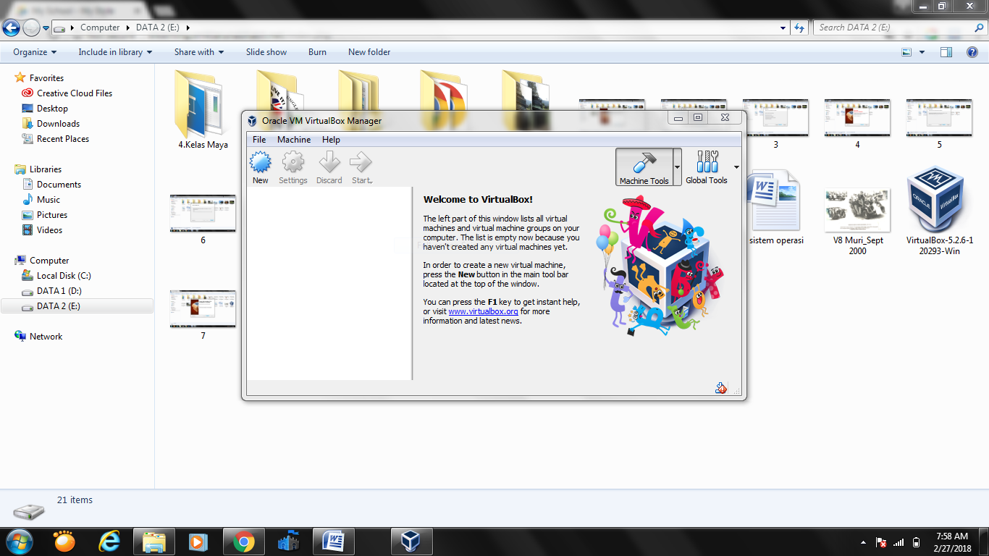The image size is (989, 556).
Task: Click the Explorer Forward arrow button
Action: (x=31, y=28)
